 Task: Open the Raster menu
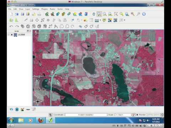(x=52, y=9)
